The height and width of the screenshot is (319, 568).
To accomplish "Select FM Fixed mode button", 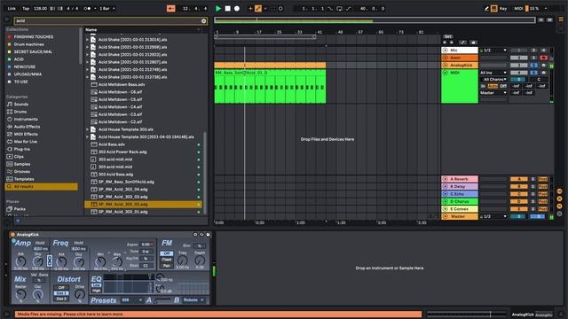I will point(166,260).
